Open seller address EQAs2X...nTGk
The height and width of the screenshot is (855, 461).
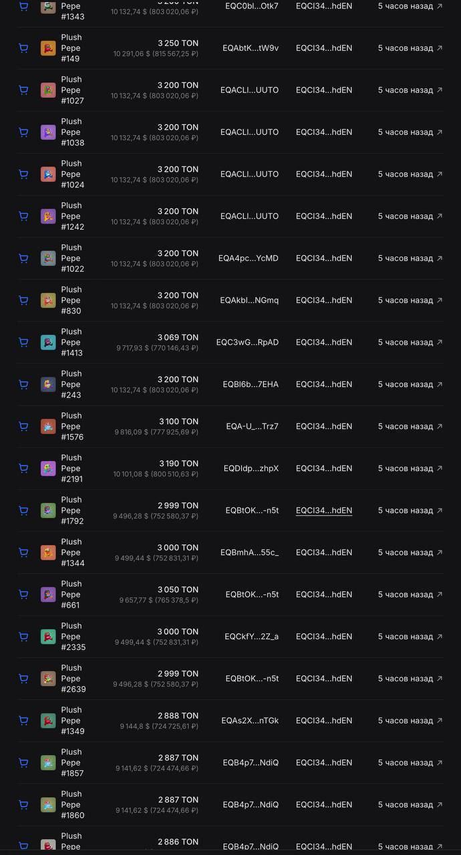(x=250, y=721)
